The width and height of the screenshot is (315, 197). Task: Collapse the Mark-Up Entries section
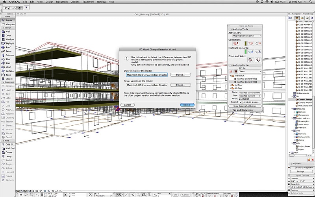coord(231,65)
